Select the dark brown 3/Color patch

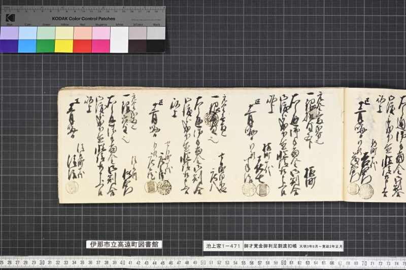pos(138,46)
